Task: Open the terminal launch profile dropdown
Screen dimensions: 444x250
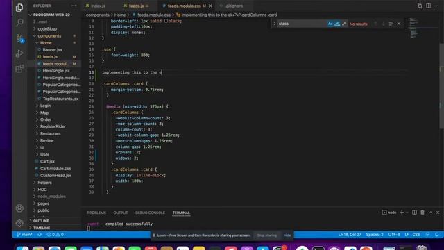Action: click(407, 212)
